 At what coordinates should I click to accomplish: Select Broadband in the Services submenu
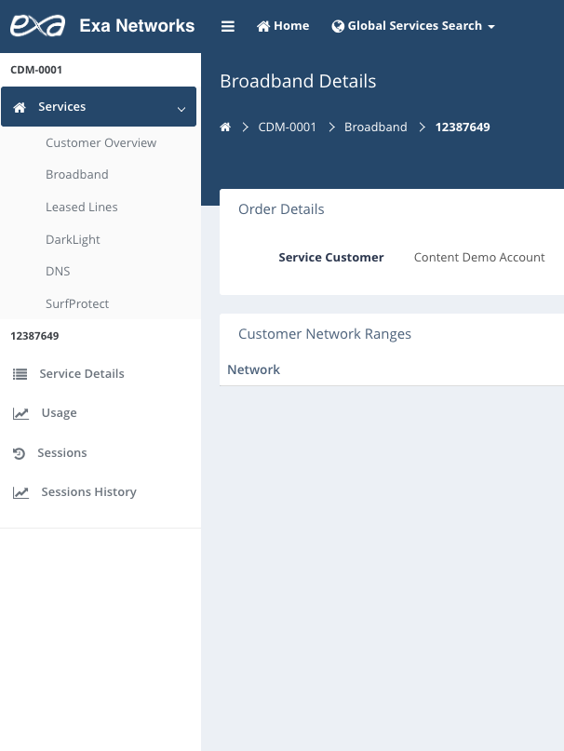(x=77, y=175)
